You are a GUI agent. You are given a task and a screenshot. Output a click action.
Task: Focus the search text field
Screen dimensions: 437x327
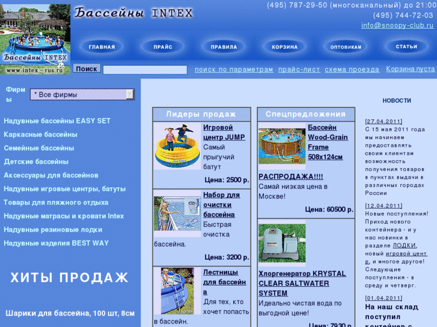point(145,70)
